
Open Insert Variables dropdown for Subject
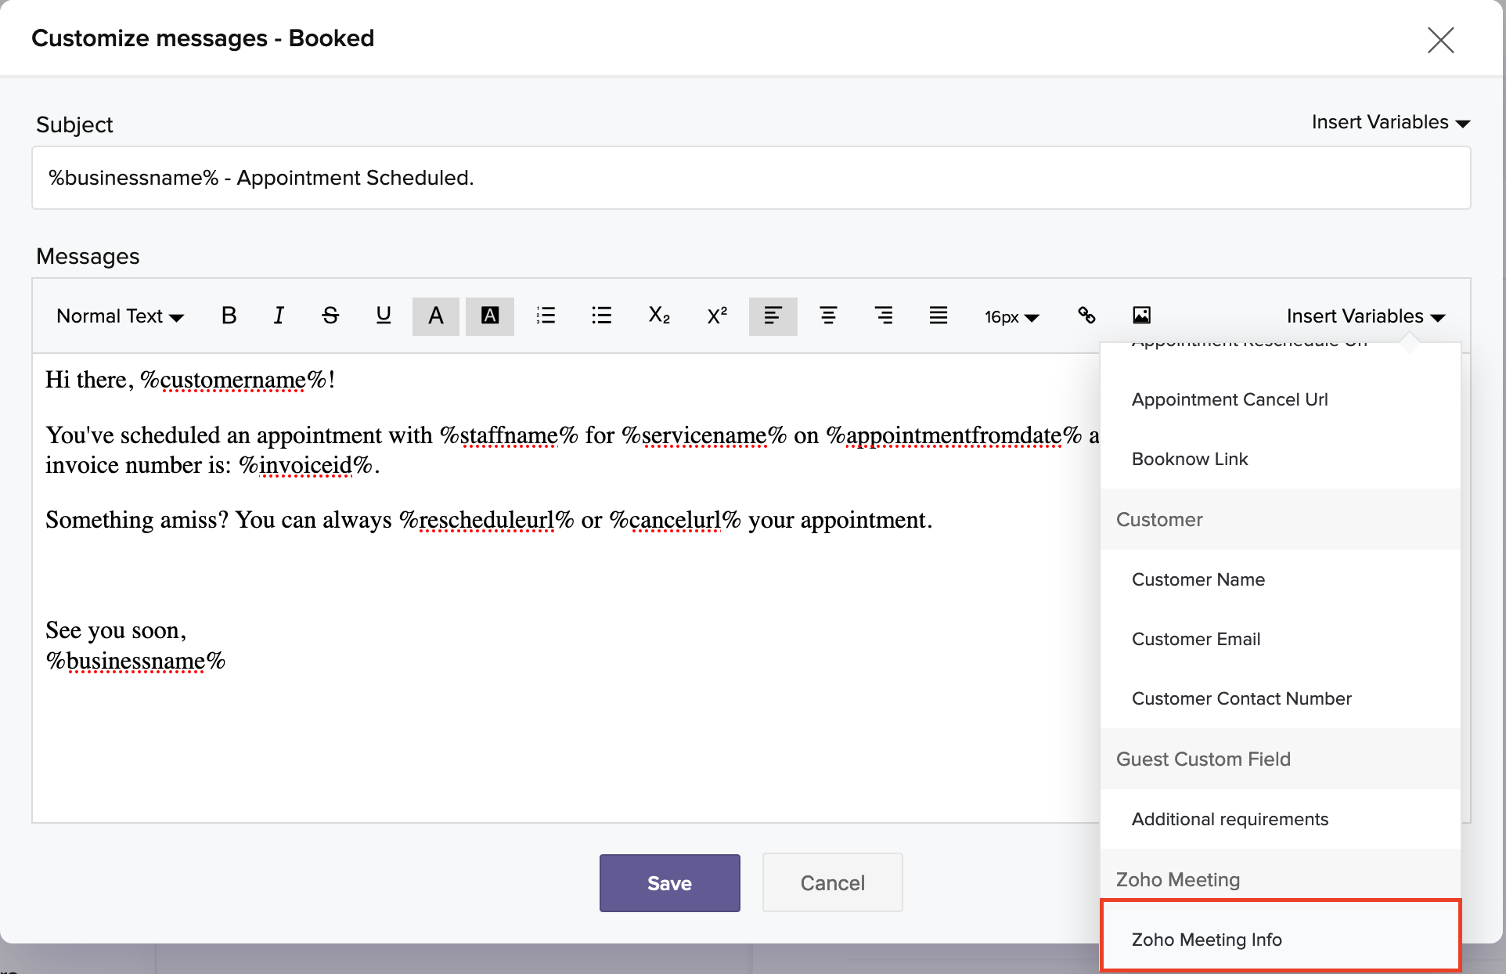[1390, 123]
